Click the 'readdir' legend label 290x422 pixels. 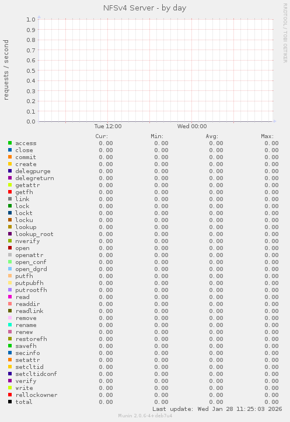point(27,304)
